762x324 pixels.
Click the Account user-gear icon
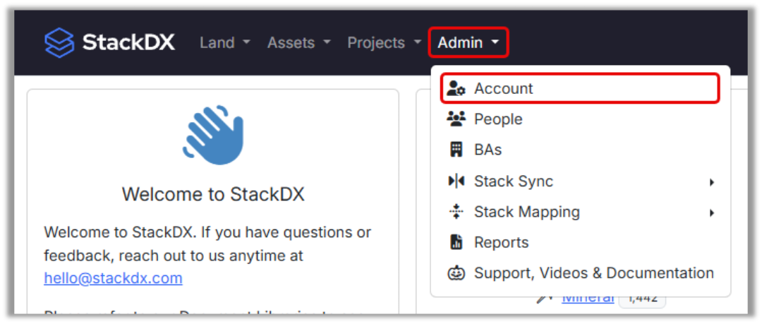(x=456, y=89)
